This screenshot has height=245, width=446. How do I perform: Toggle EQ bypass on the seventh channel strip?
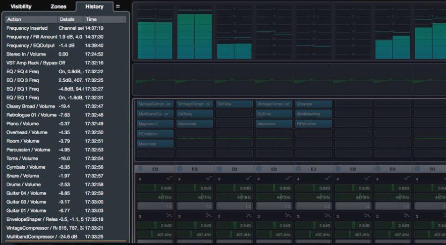tap(378, 169)
